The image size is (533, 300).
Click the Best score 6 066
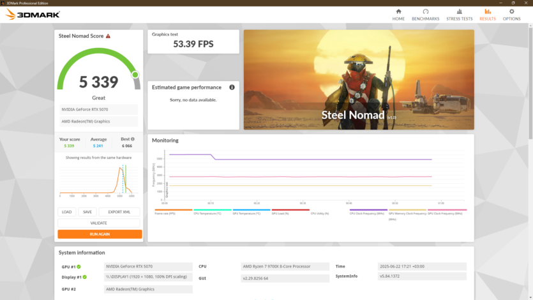[x=127, y=146]
